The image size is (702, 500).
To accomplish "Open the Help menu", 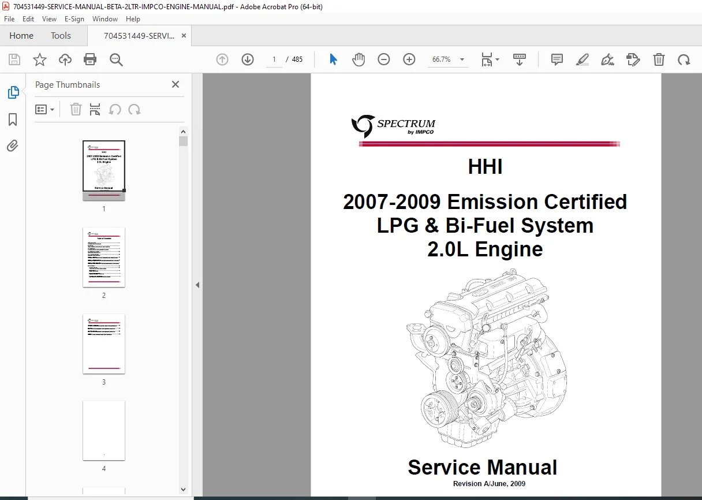I will pos(133,19).
